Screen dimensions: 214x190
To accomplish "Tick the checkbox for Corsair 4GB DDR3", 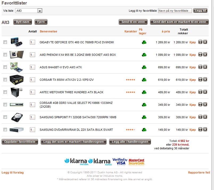I will coord(5,104).
